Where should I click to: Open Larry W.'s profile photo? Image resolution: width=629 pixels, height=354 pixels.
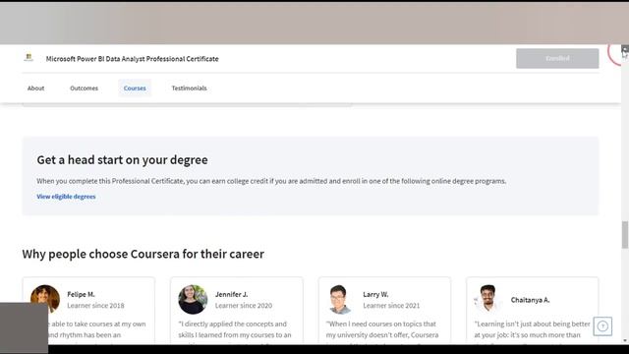(x=339, y=299)
